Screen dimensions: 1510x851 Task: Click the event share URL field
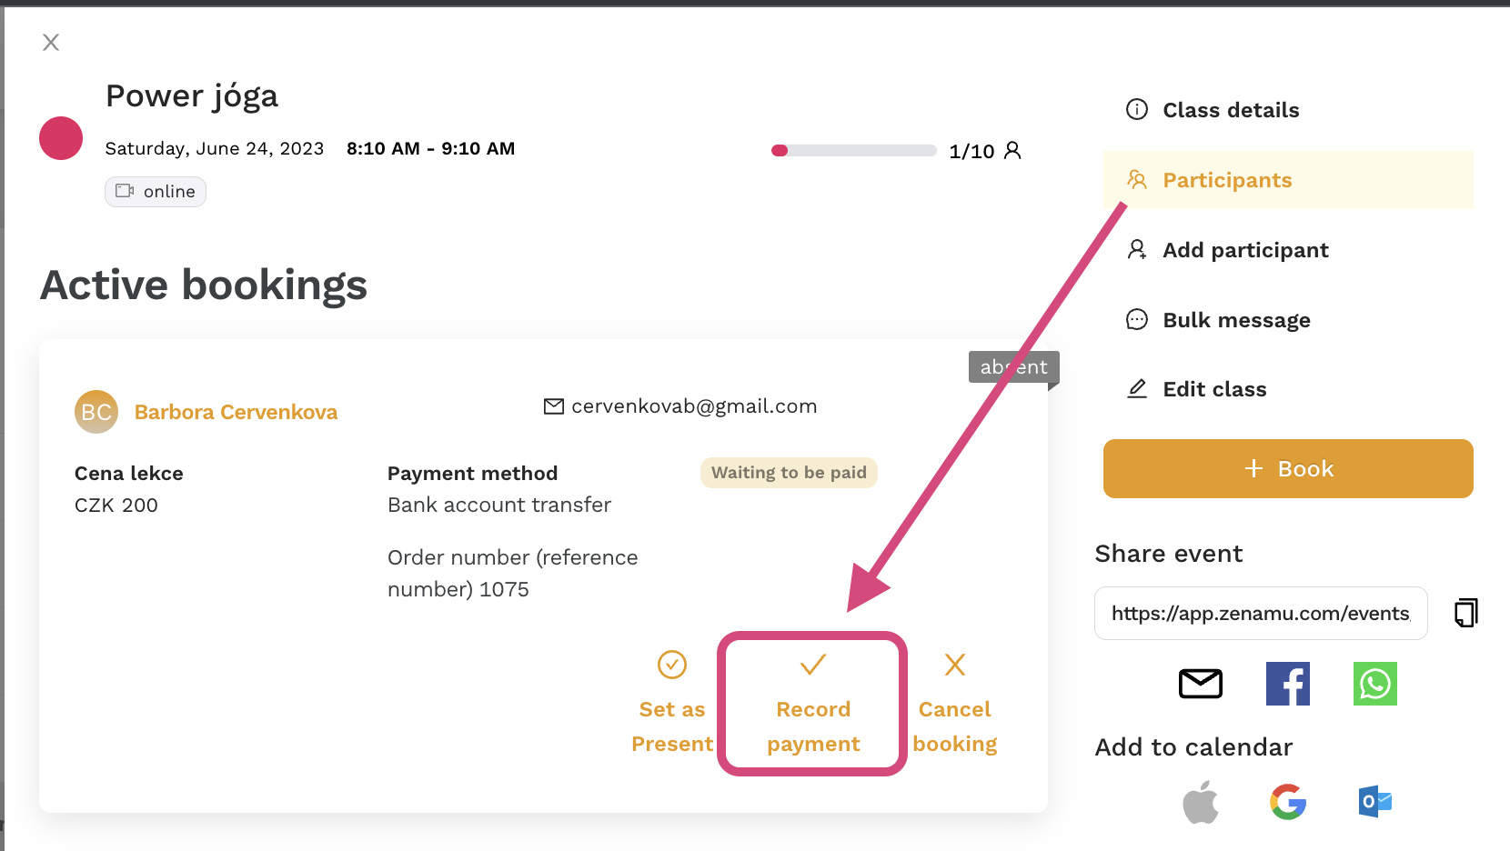point(1261,613)
